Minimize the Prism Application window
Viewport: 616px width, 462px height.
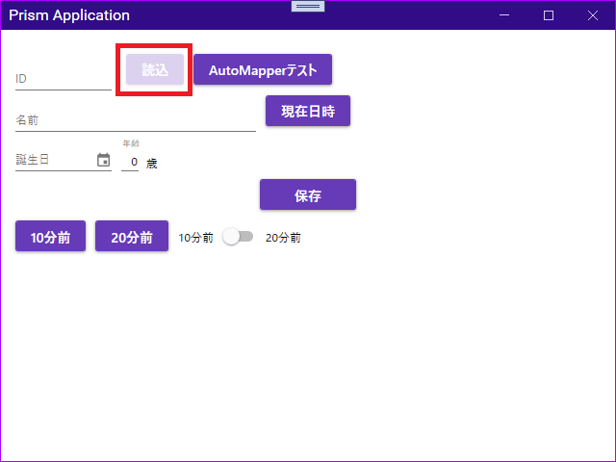pyautogui.click(x=504, y=15)
